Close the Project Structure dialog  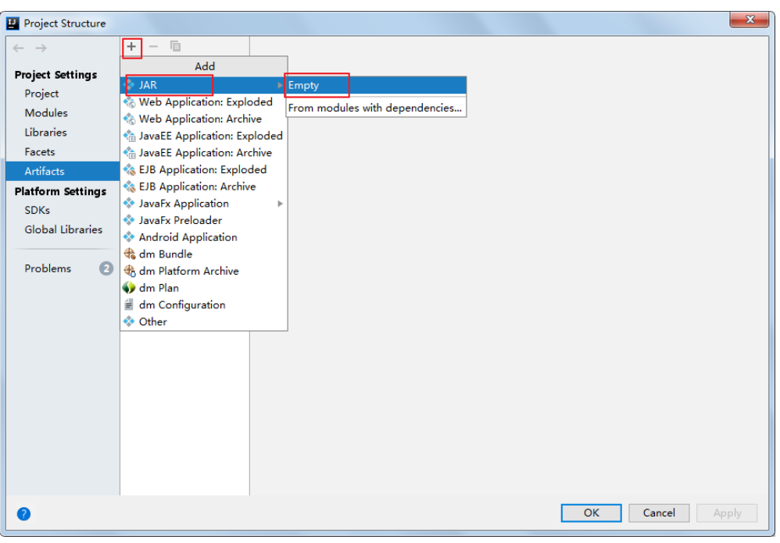pyautogui.click(x=750, y=20)
